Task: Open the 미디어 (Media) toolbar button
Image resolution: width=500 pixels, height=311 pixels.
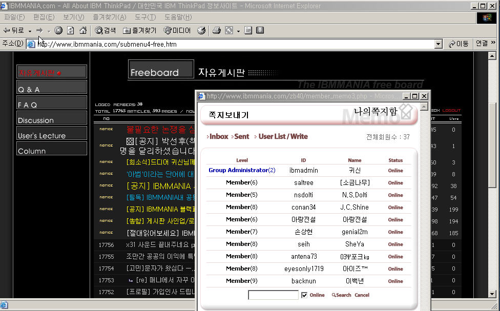Action: tap(177, 31)
